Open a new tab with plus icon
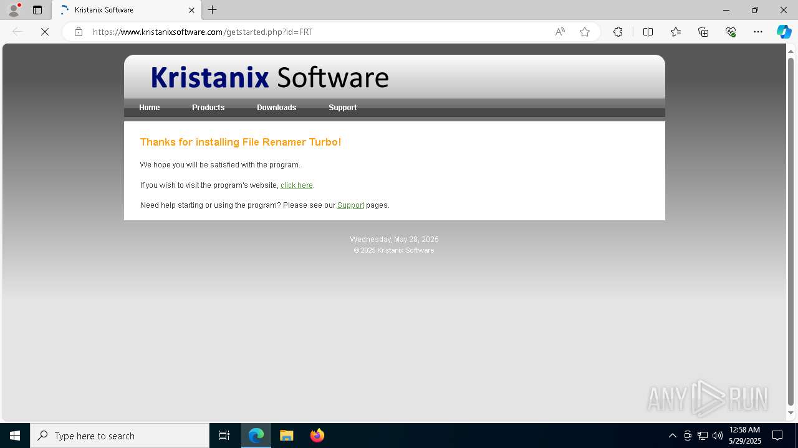This screenshot has width=798, height=448. 213,10
